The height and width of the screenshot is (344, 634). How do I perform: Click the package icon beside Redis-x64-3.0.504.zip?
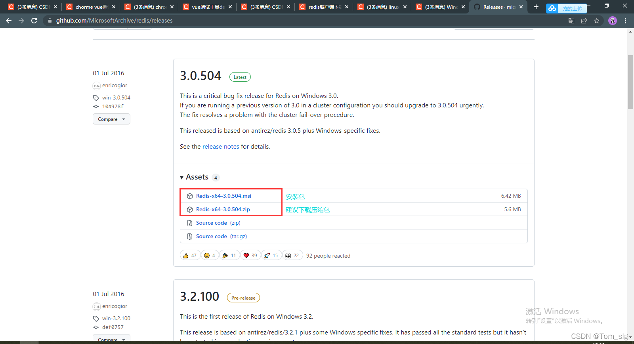coord(190,210)
